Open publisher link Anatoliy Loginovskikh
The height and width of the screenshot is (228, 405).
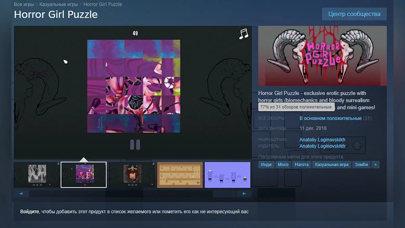pyautogui.click(x=322, y=146)
